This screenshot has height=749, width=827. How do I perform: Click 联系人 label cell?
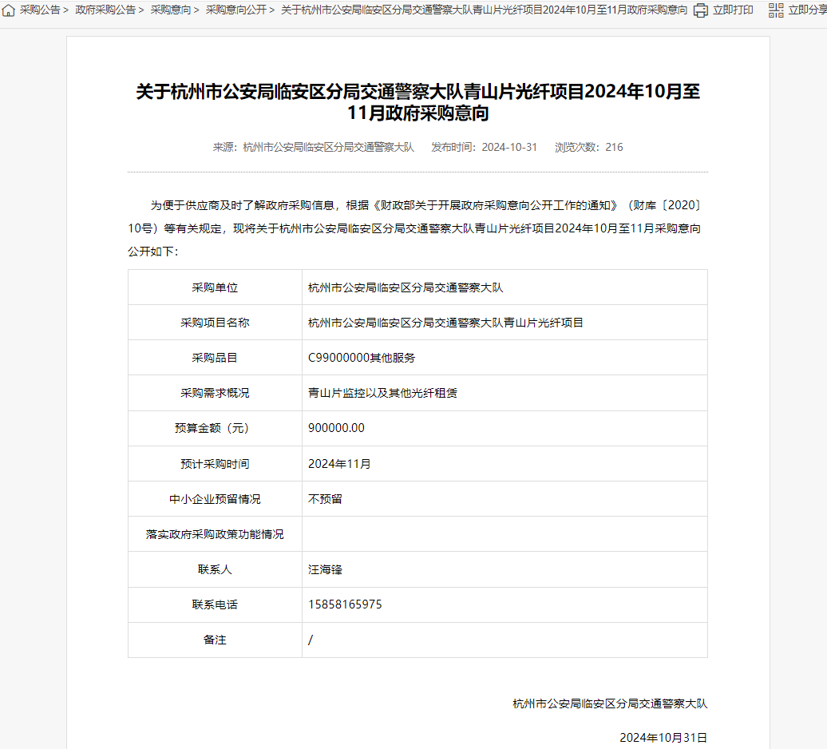tap(215, 569)
